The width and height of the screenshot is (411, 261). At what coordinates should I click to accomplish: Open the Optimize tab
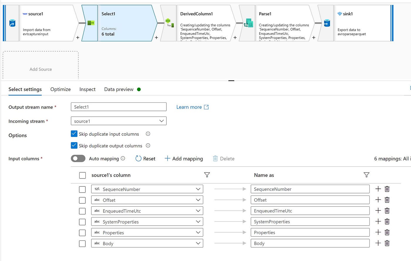pyautogui.click(x=60, y=89)
